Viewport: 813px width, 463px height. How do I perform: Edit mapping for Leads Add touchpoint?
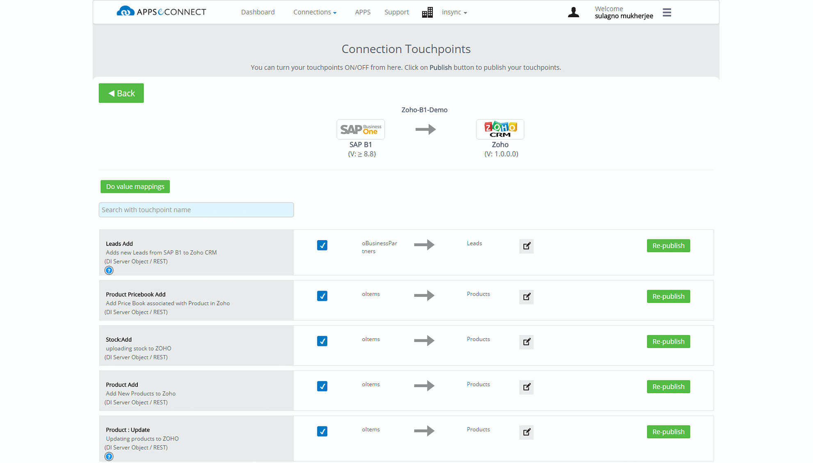click(526, 246)
